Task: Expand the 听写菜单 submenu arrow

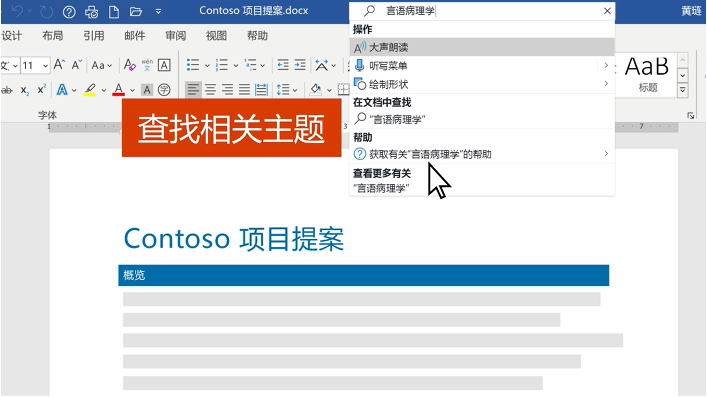Action: (x=606, y=65)
